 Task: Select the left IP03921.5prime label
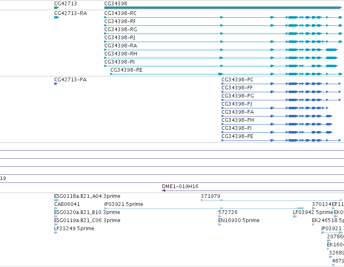[x=124, y=204]
